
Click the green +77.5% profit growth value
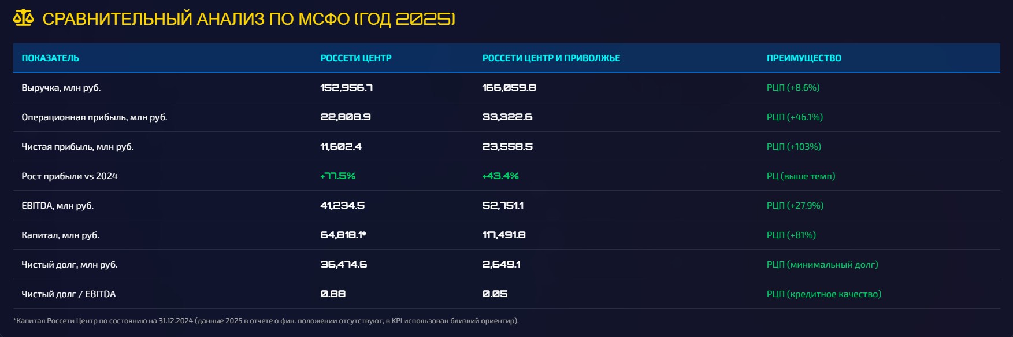click(x=338, y=176)
